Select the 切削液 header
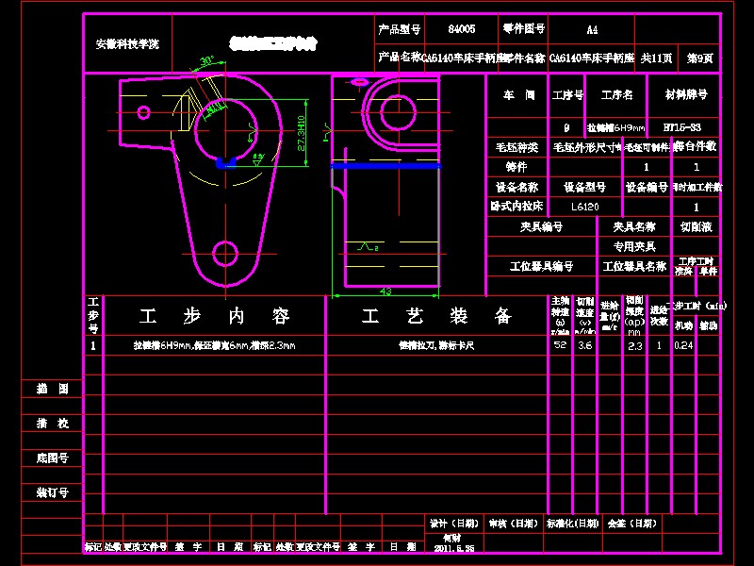The image size is (754, 566). coord(696,226)
